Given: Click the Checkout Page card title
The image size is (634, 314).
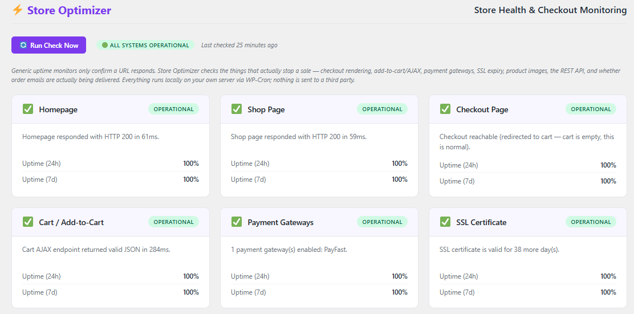Looking at the screenshot, I should tap(482, 109).
